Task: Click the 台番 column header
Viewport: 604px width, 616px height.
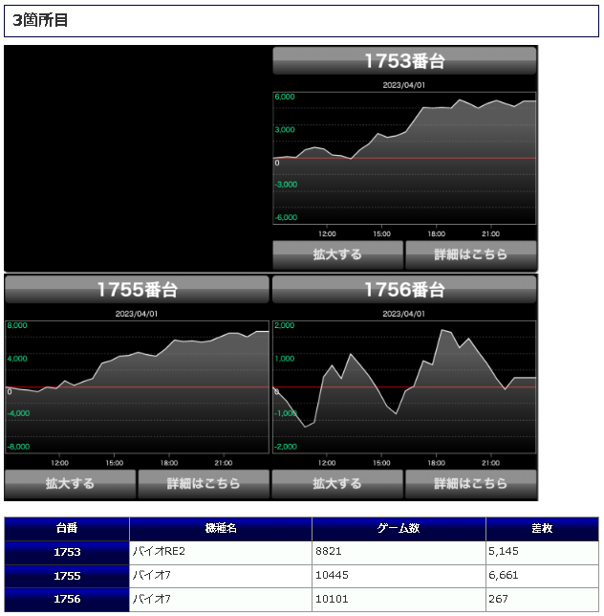Action: 67,529
